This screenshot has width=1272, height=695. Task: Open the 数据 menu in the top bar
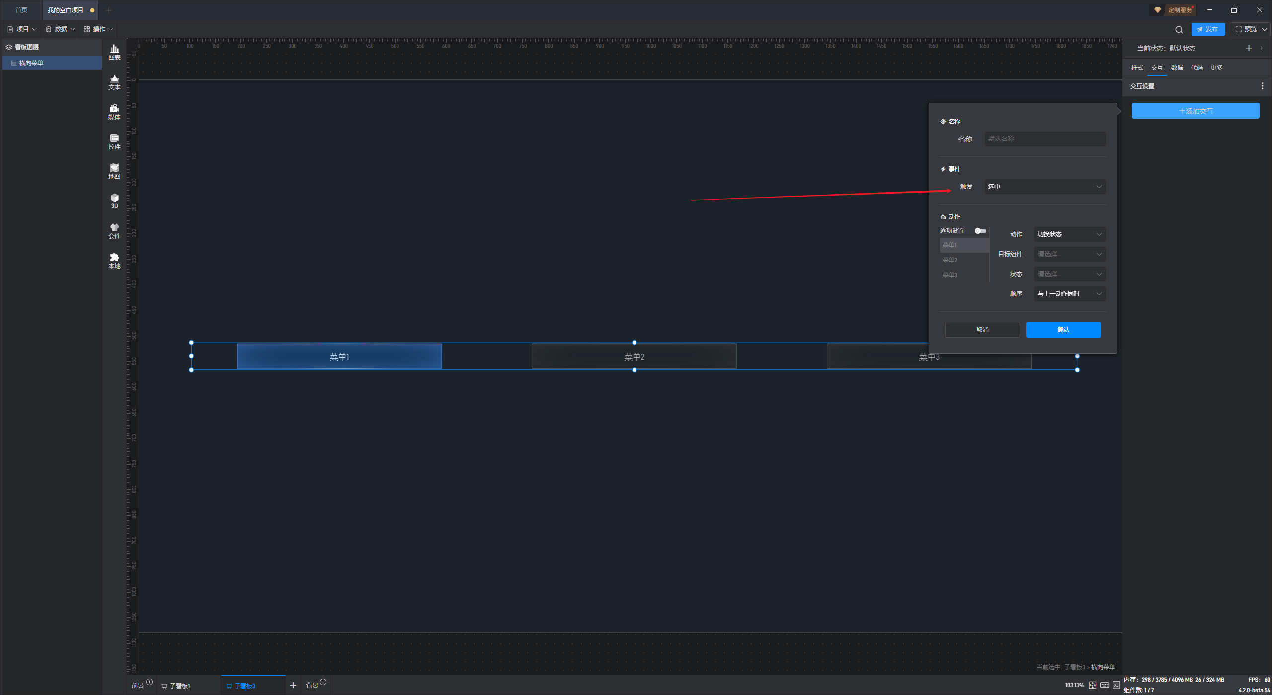60,29
